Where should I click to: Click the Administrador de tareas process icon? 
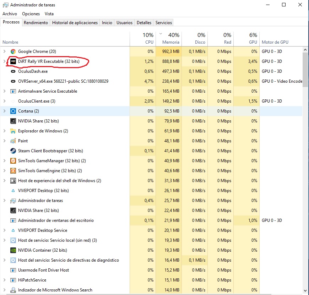(x=13, y=201)
